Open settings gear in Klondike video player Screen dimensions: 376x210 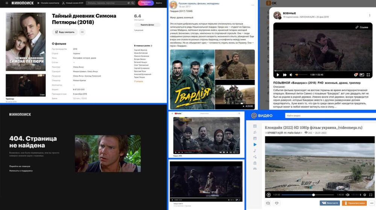[364, 195]
